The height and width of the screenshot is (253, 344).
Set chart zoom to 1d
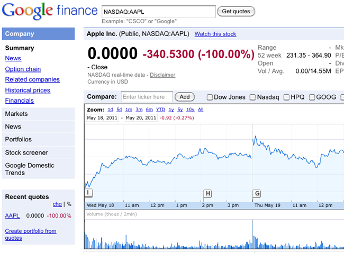click(110, 110)
